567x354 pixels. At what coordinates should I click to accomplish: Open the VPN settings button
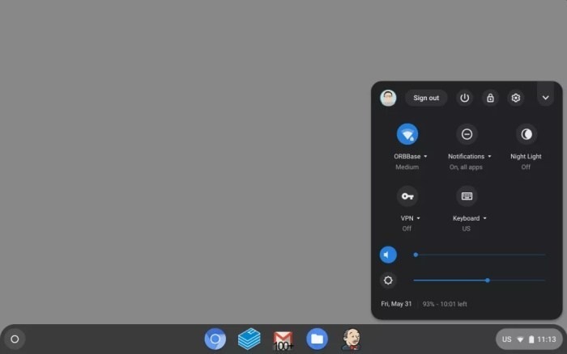[407, 196]
